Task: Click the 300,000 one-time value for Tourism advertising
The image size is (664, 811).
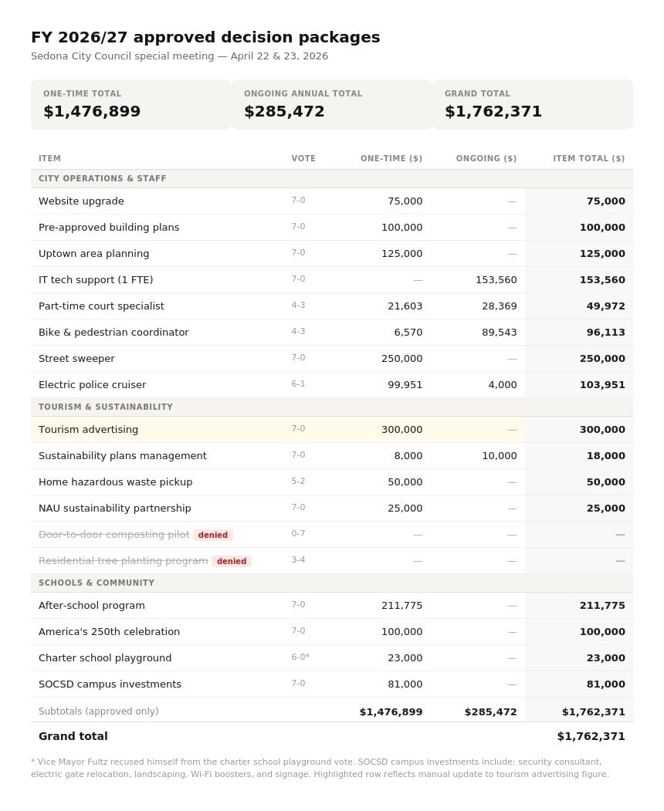Action: [402, 430]
